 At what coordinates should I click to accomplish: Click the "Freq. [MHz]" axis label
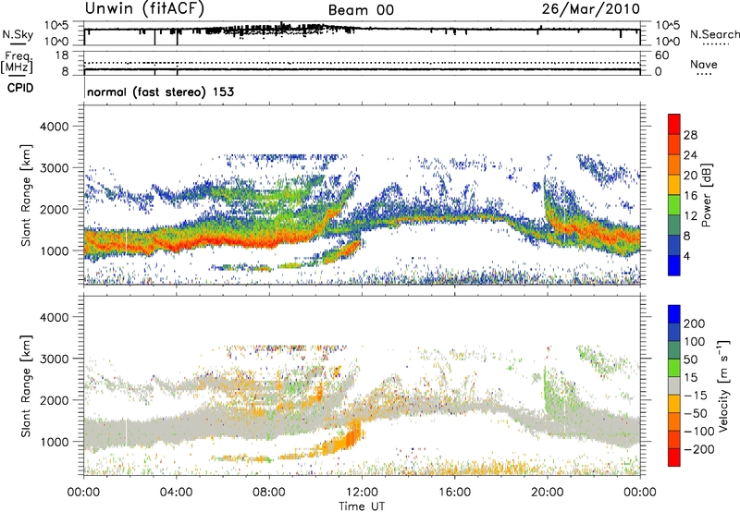point(17,62)
